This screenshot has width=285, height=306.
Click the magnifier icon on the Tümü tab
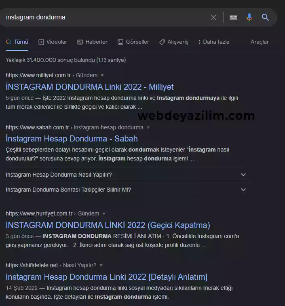[8, 42]
